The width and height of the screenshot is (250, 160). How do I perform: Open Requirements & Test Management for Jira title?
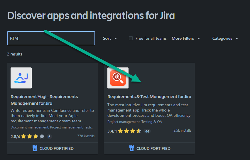click(149, 97)
